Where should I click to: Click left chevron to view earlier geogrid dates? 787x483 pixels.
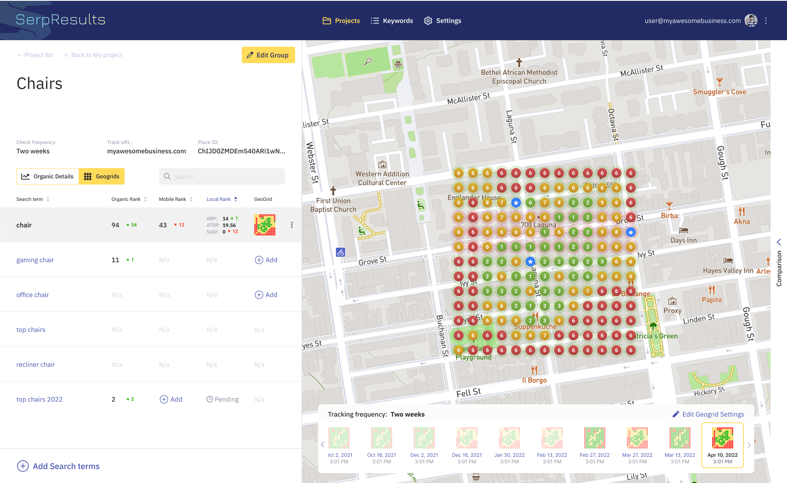coord(323,444)
